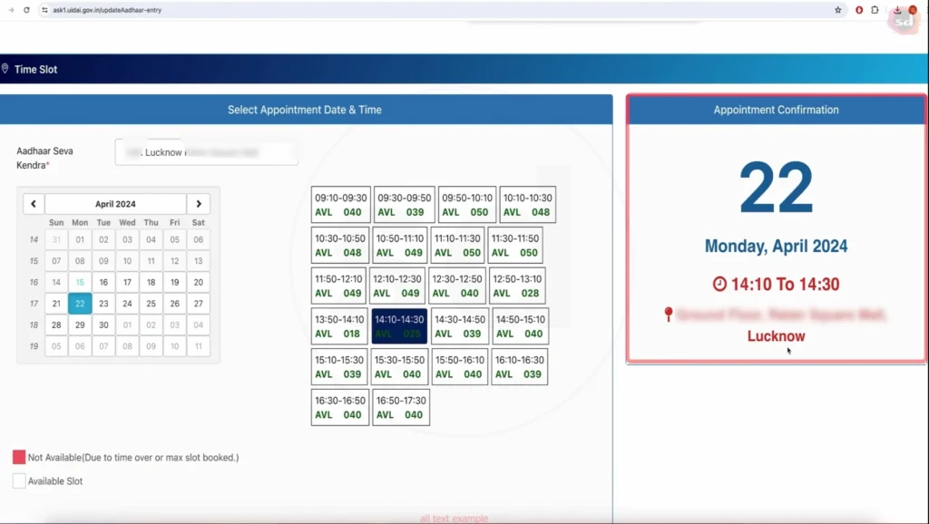Bookmark this page with star icon

[837, 10]
